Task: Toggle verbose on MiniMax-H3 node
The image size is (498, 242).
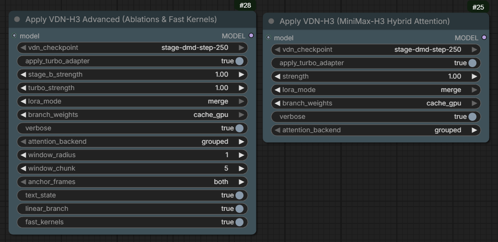Action: 376,116
